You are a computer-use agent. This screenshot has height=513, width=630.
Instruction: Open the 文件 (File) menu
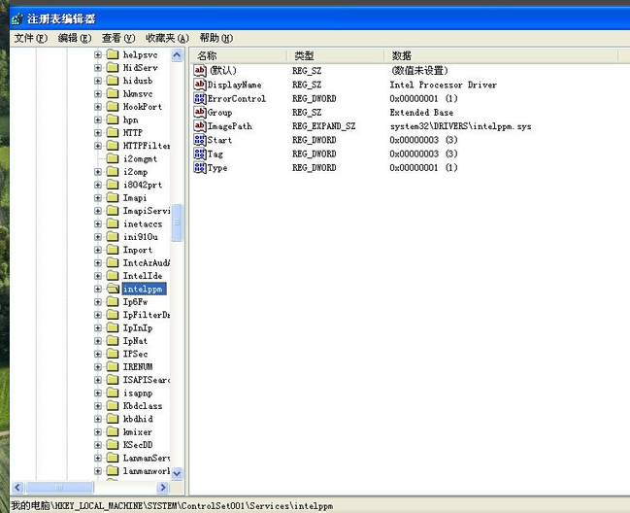point(29,38)
